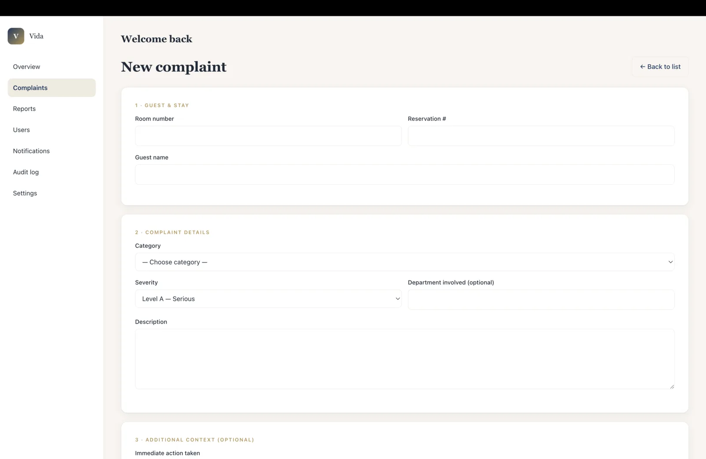Click inside the Description text area
The image size is (706, 459).
pyautogui.click(x=405, y=359)
